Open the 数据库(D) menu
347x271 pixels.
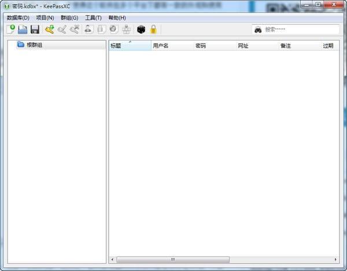pyautogui.click(x=18, y=18)
